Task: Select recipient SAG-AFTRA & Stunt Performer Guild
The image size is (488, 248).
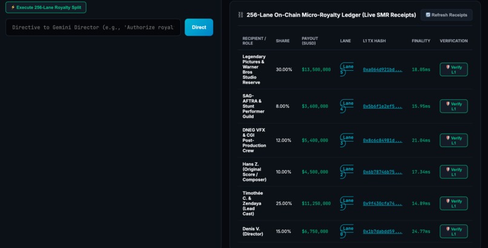Action: (253, 106)
